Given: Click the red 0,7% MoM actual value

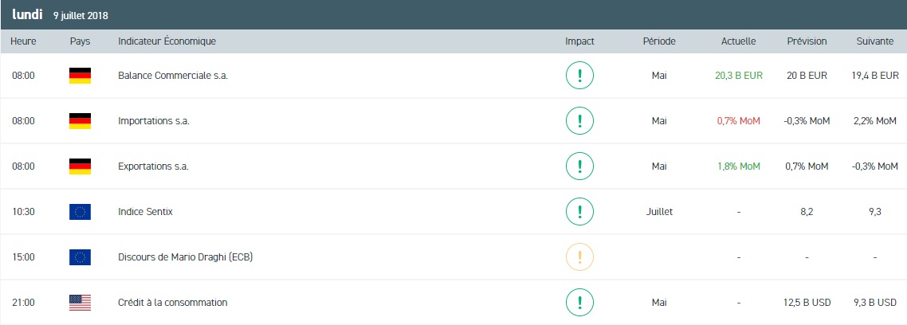Looking at the screenshot, I should click(x=738, y=121).
